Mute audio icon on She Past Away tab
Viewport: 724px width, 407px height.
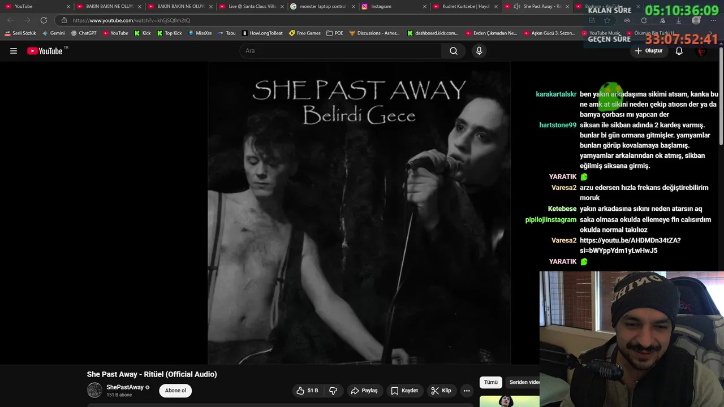click(516, 6)
